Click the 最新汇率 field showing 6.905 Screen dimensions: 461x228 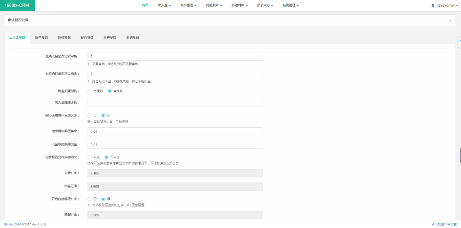point(175,215)
